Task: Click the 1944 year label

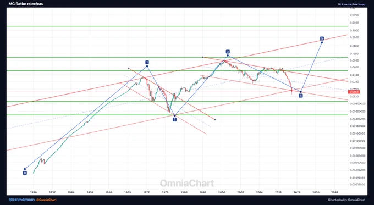Action: pos(71,192)
